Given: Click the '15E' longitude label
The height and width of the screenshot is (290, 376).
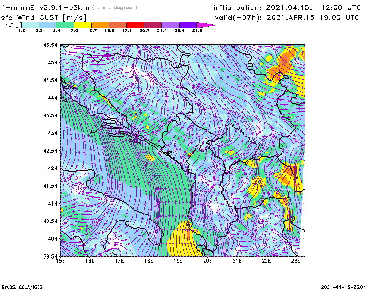Looking at the screenshot, I should (x=60, y=261).
